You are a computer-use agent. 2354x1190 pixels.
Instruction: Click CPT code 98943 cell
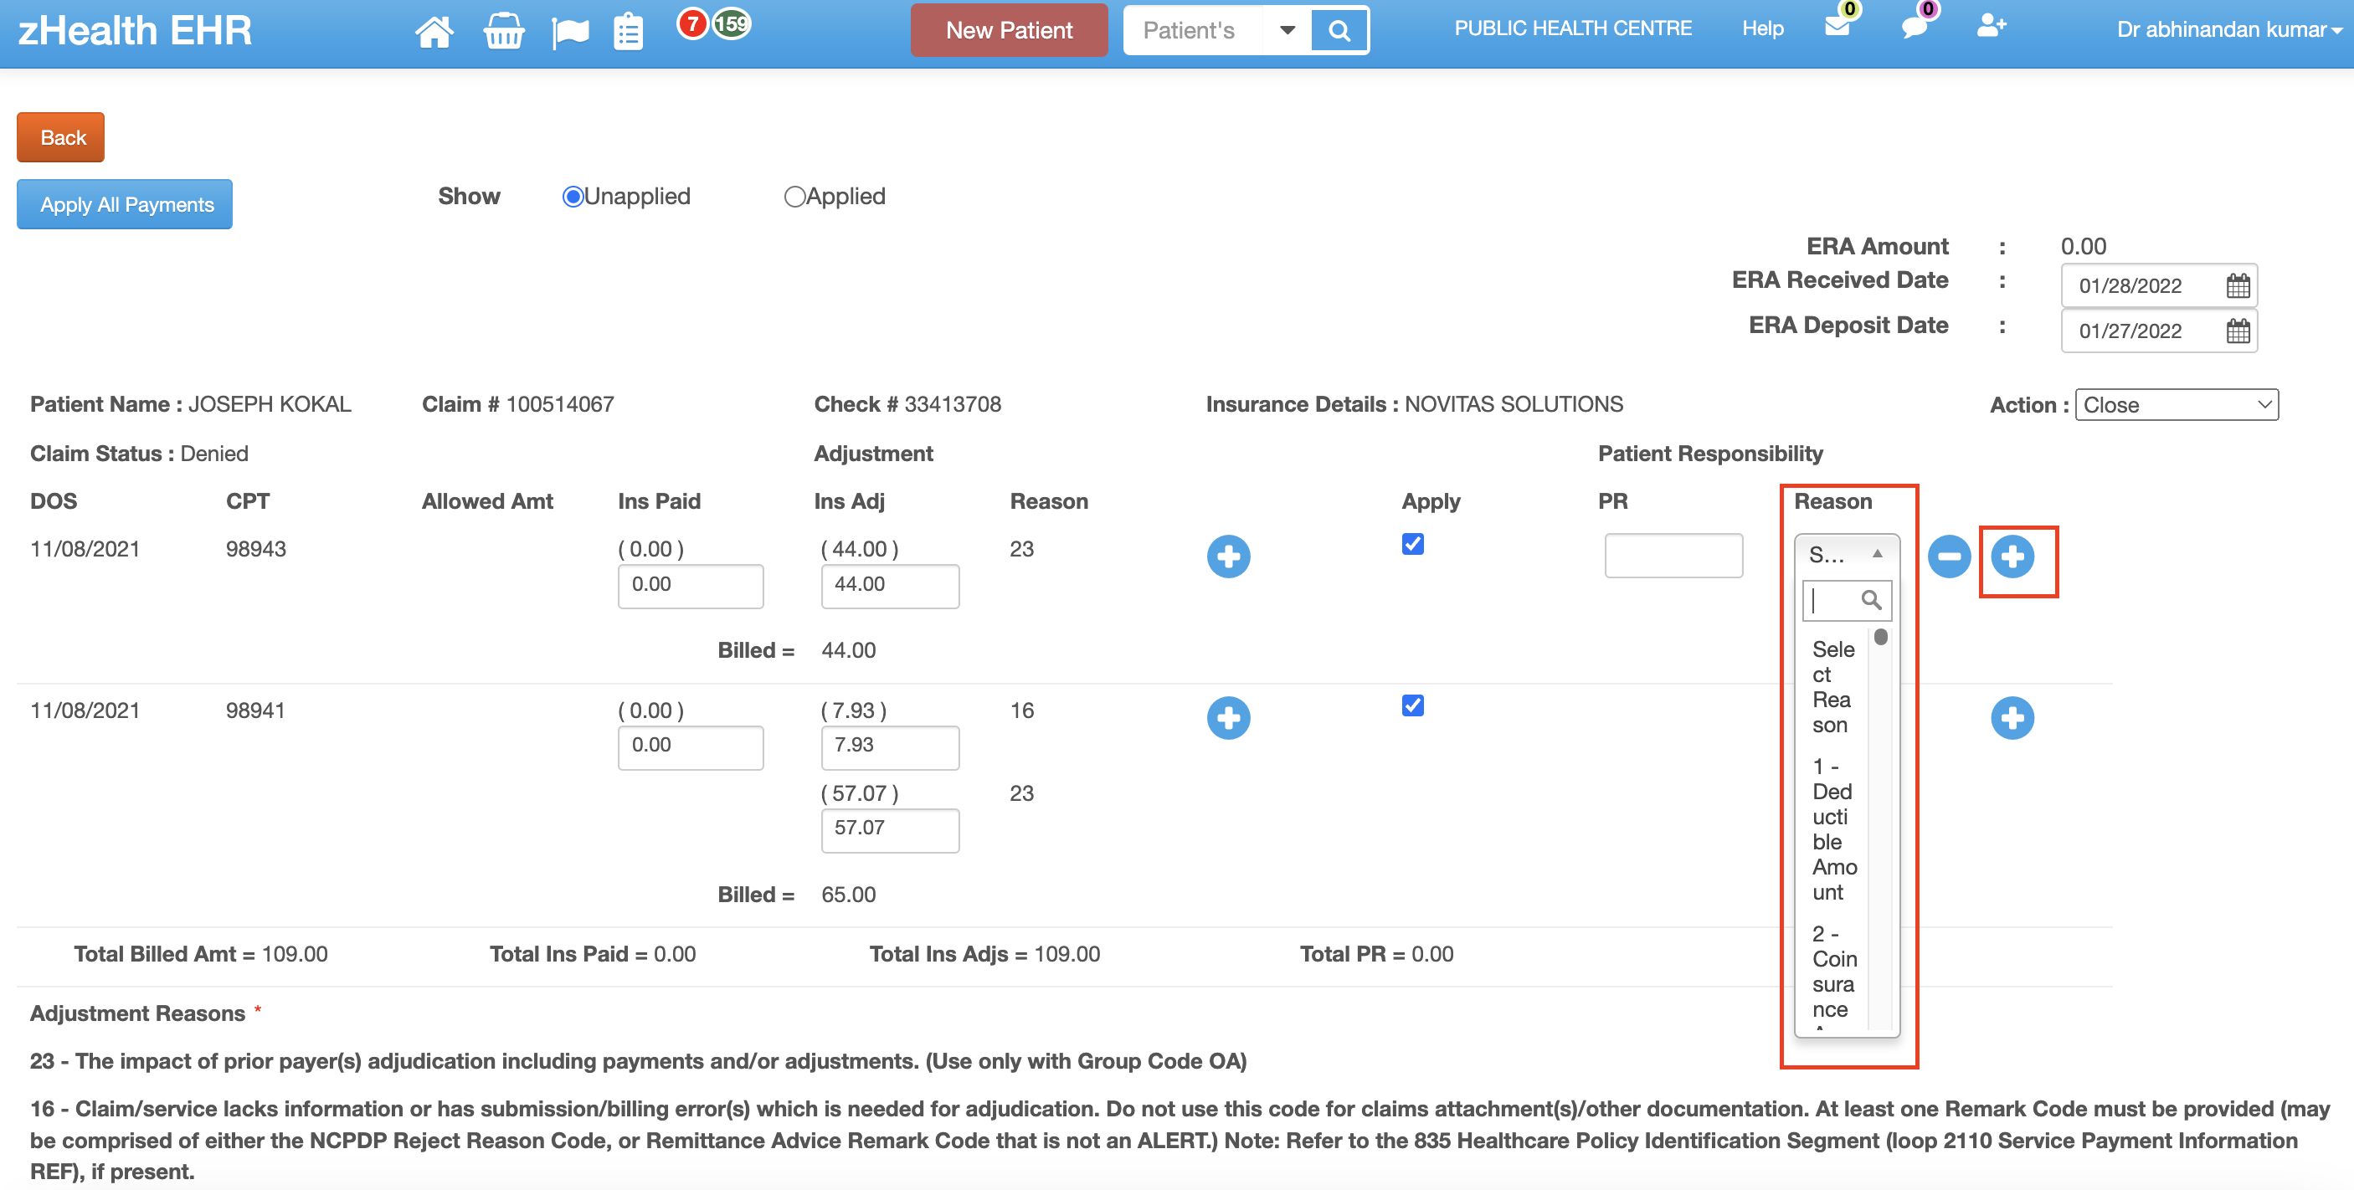click(256, 549)
